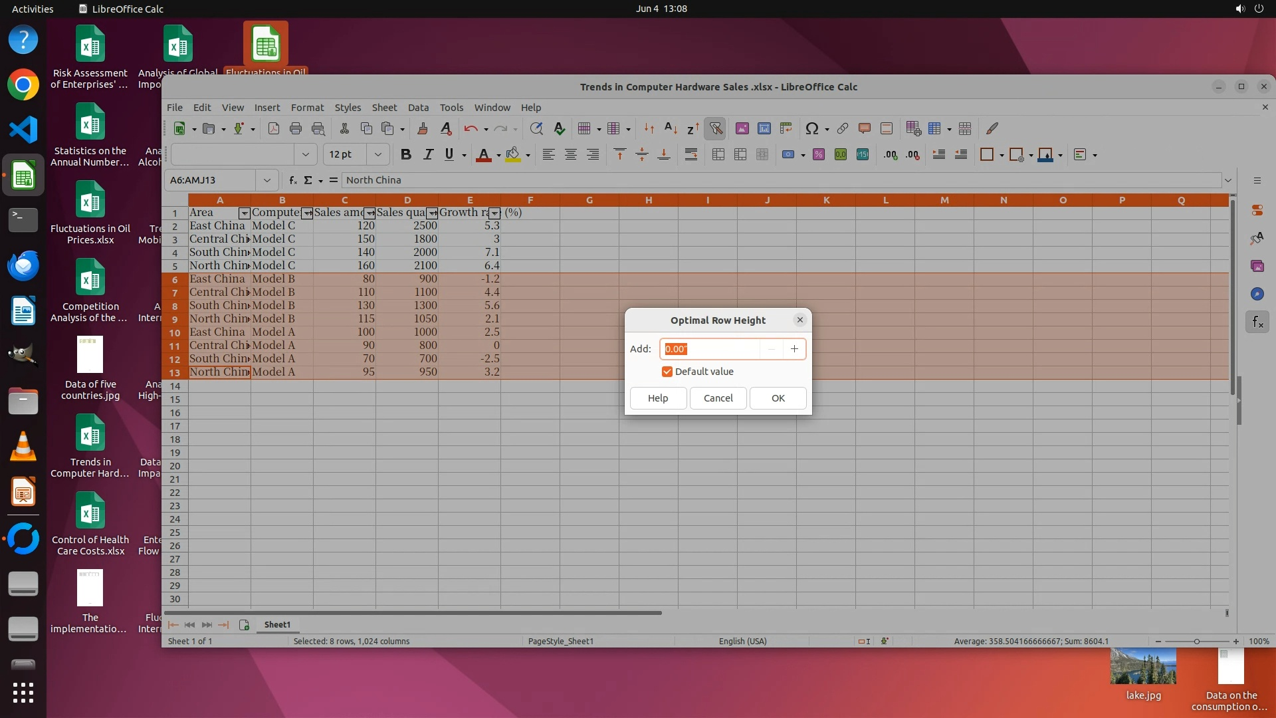Screen dimensions: 1276x718
Task: Open the Functions sidebar panel
Action: (x=1257, y=322)
